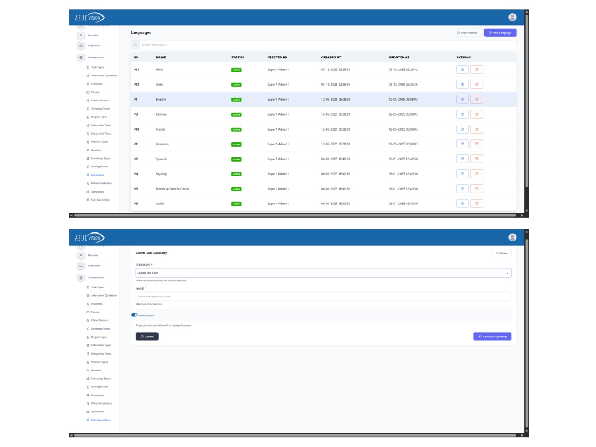The image size is (596, 447).
Task: Click the Add Language button
Action: [x=500, y=33]
